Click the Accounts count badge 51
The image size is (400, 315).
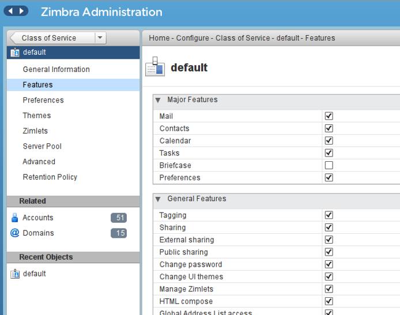(118, 218)
